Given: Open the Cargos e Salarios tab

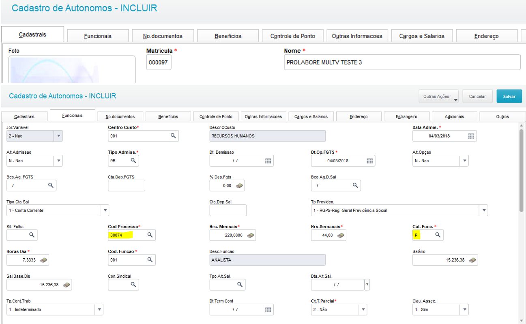Looking at the screenshot, I should point(311,117).
